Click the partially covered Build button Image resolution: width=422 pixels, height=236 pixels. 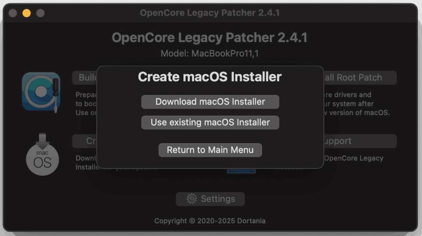85,78
